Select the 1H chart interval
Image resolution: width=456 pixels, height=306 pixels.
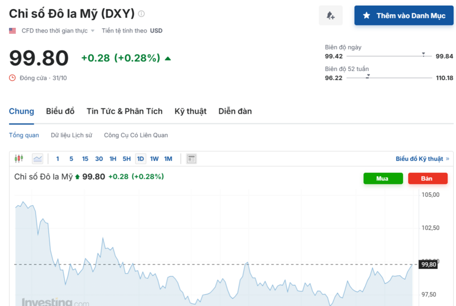113,159
